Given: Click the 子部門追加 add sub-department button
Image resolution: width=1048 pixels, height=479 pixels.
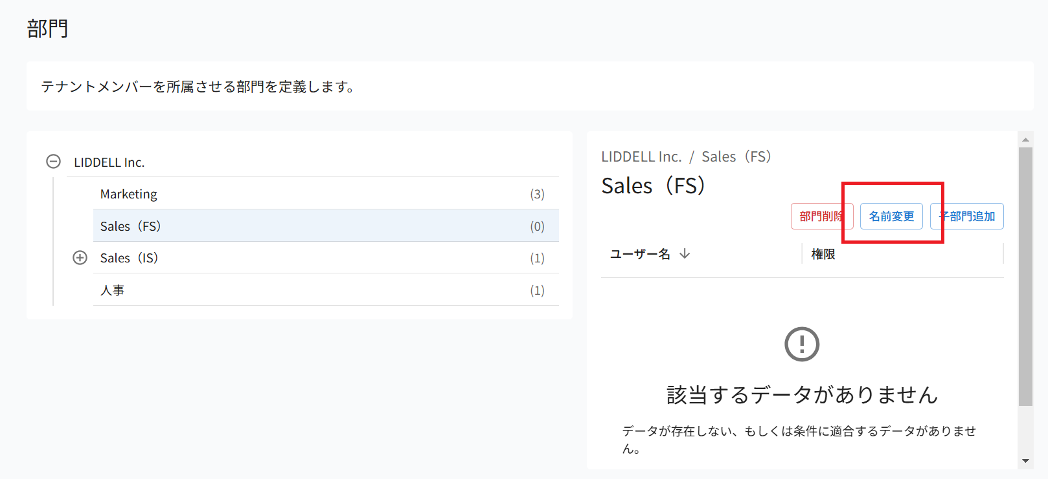Looking at the screenshot, I should pyautogui.click(x=967, y=216).
